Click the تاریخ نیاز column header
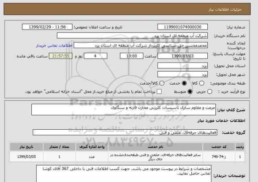Image resolution: width=258 pixels, height=182 pixels. coord(26,147)
